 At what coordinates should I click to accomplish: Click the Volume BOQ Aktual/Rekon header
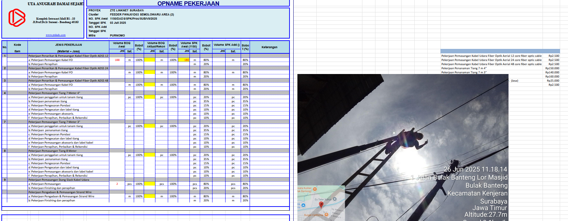click(156, 45)
